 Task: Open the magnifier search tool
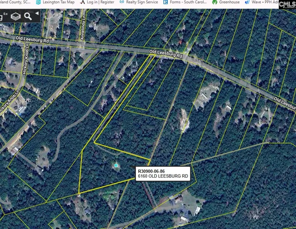28,16
